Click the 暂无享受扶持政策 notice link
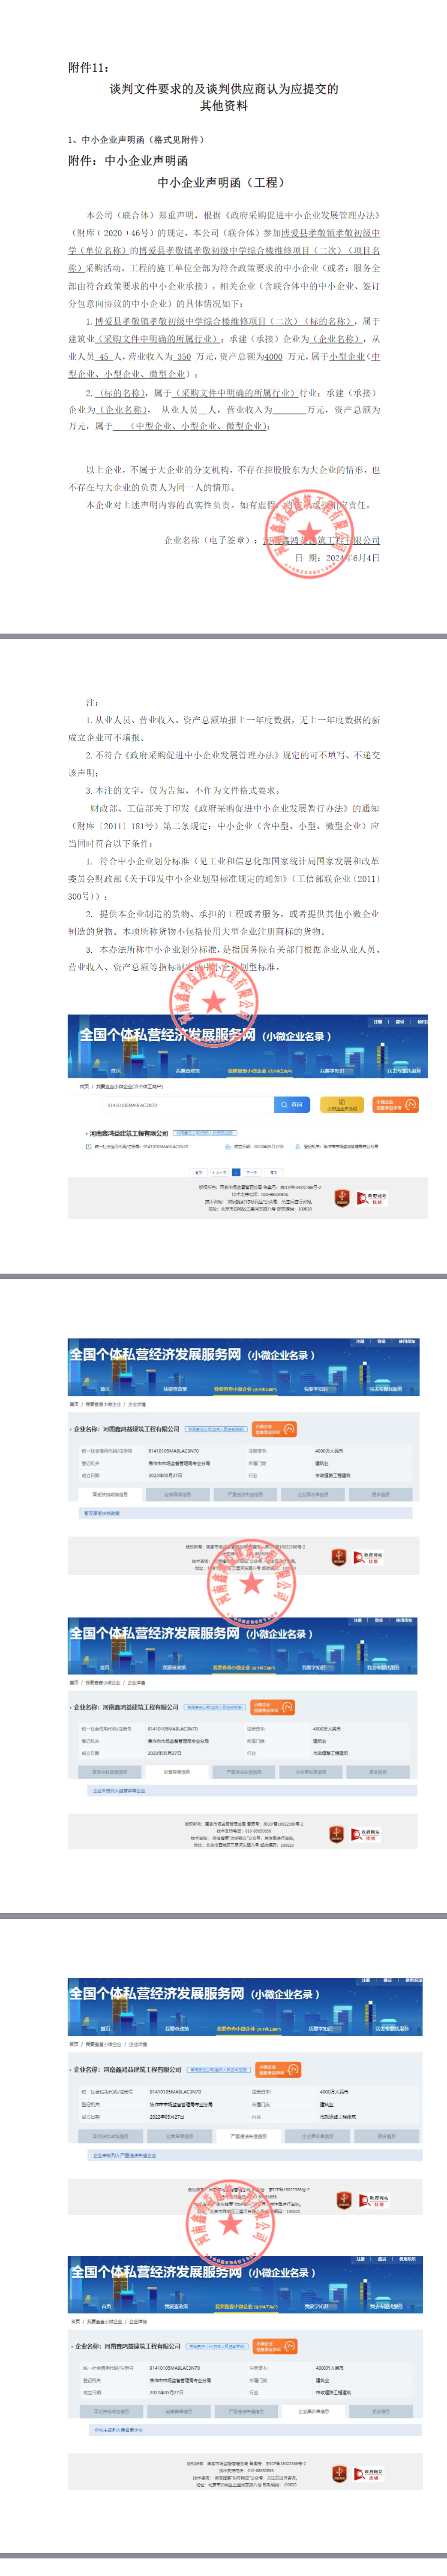447x2576 pixels. [x=101, y=1513]
